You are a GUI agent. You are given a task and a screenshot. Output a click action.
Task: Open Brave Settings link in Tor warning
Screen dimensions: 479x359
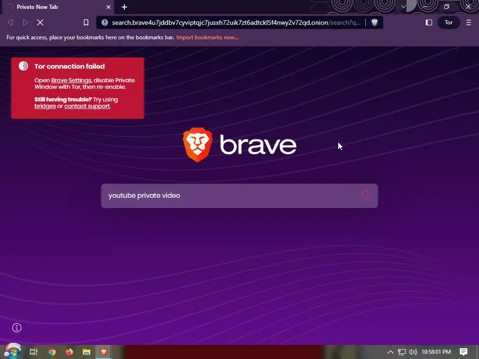pos(71,80)
